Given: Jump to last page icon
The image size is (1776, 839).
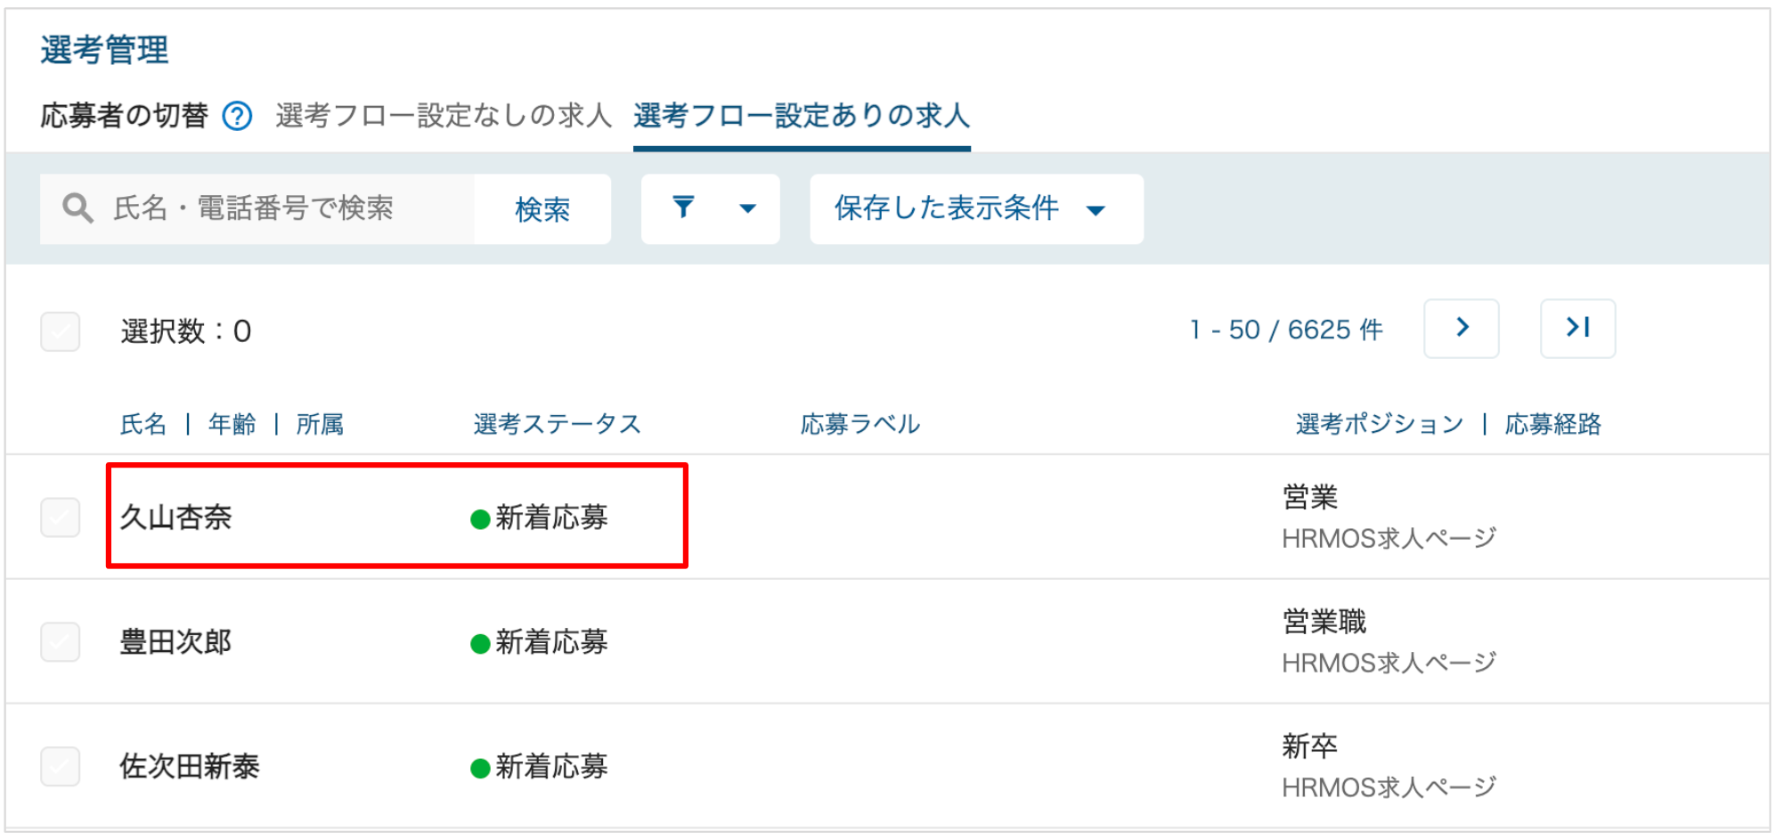Looking at the screenshot, I should (1577, 329).
